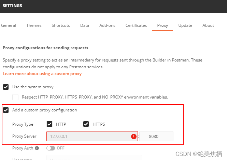Open Learn more about using a custom proxy
The width and height of the screenshot is (227, 160).
(42, 74)
